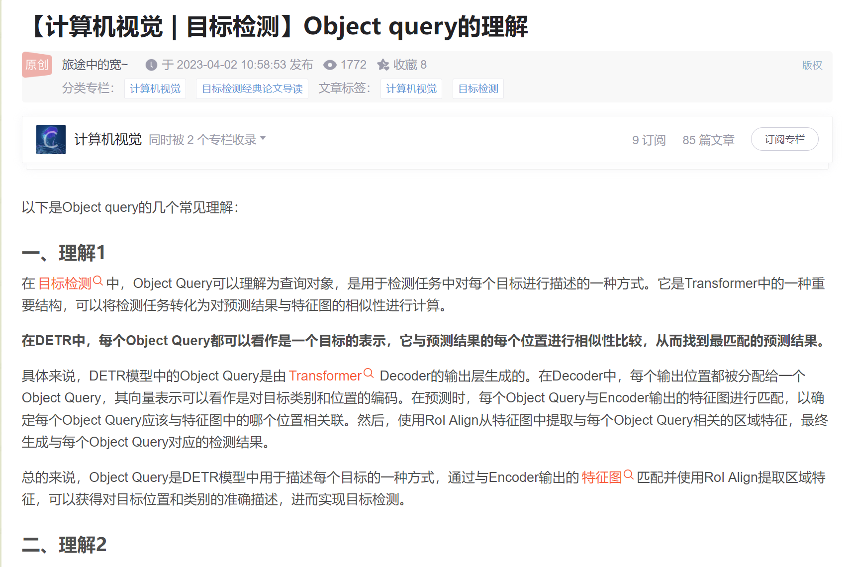
Task: Open the 计算机视觉 column title
Action: pyautogui.click(x=108, y=139)
